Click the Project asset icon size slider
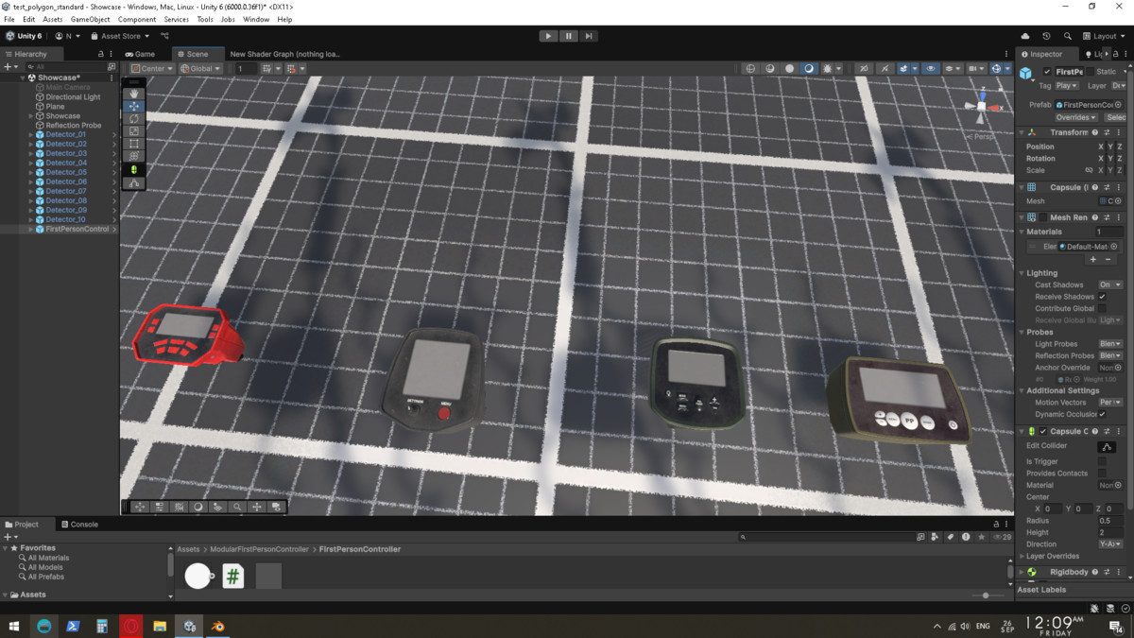 [x=986, y=595]
